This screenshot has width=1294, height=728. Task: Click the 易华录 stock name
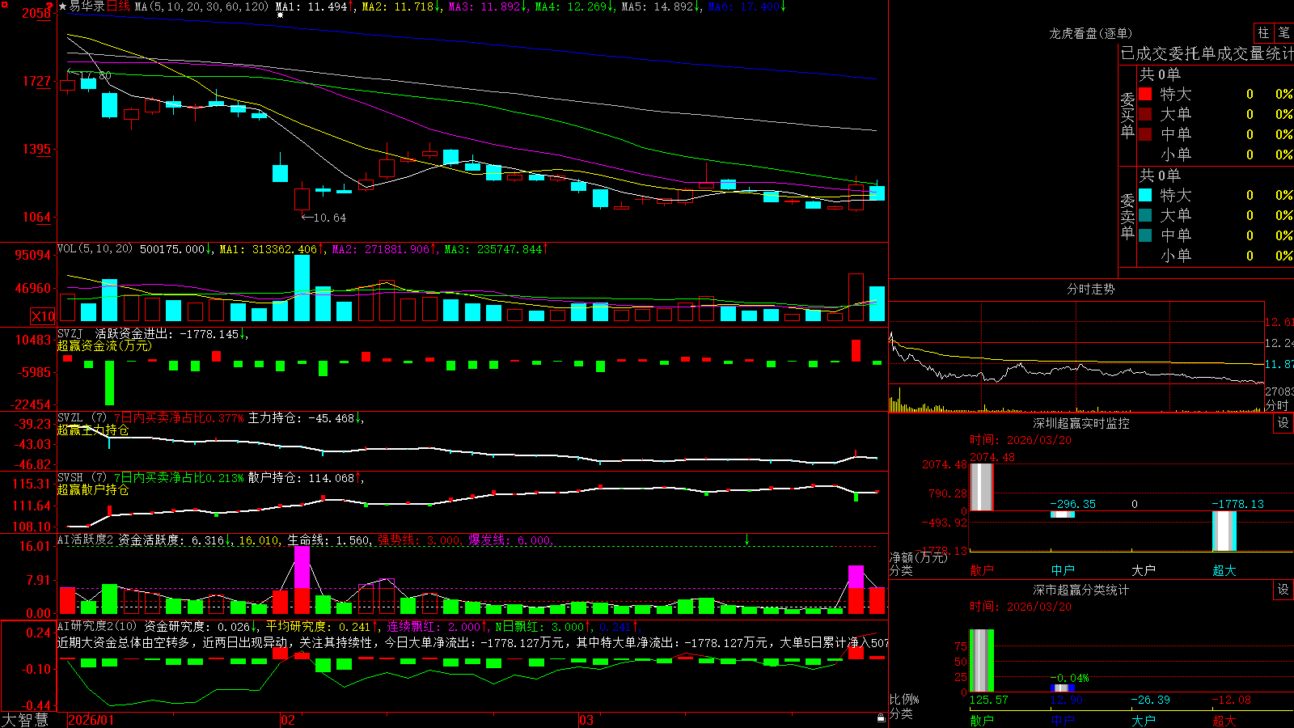87,6
